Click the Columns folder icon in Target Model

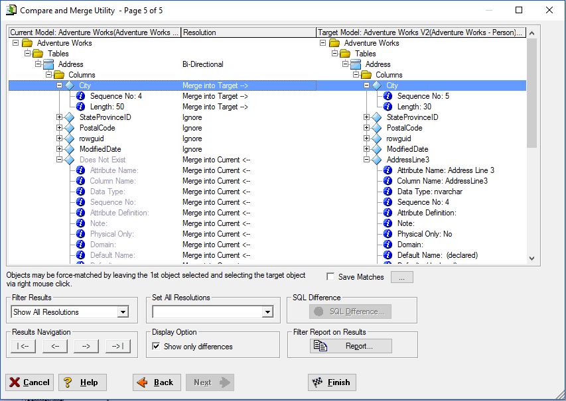[x=366, y=75]
